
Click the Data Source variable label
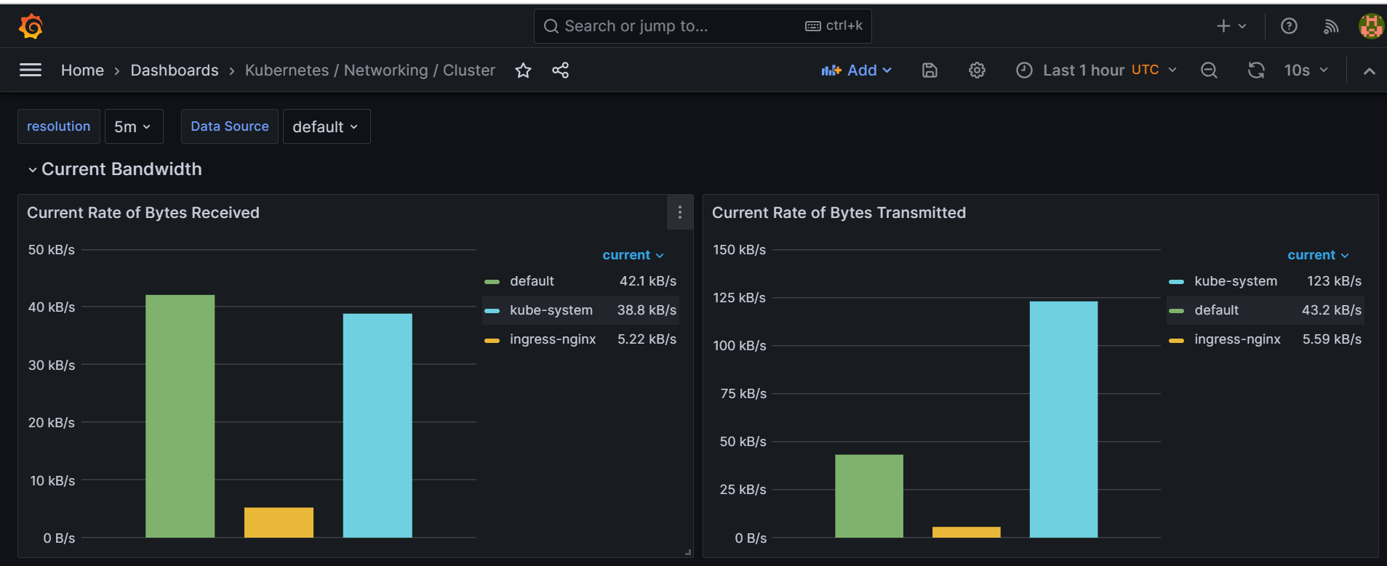click(230, 126)
